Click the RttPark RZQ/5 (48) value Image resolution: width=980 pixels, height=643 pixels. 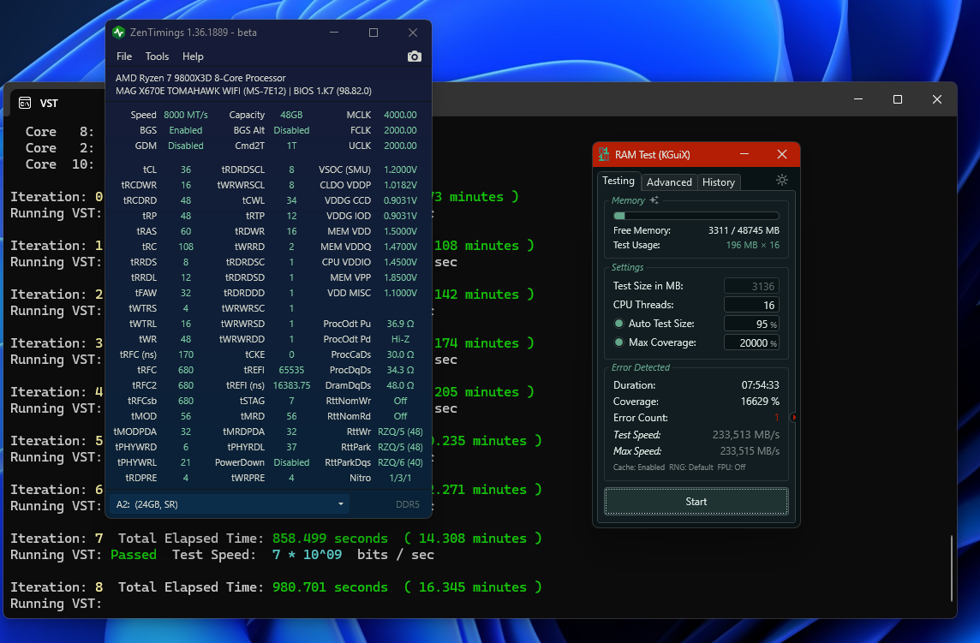pyautogui.click(x=400, y=447)
